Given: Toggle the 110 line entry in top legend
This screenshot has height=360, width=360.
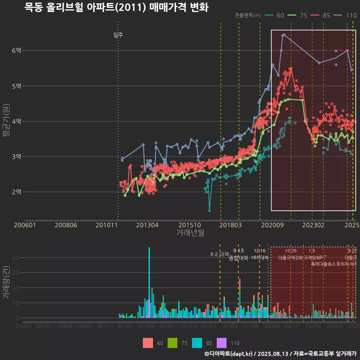Looking at the screenshot, I should [x=345, y=15].
